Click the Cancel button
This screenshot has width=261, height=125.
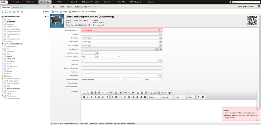click(63, 12)
